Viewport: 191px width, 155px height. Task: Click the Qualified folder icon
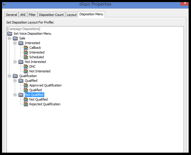[x=21, y=81]
